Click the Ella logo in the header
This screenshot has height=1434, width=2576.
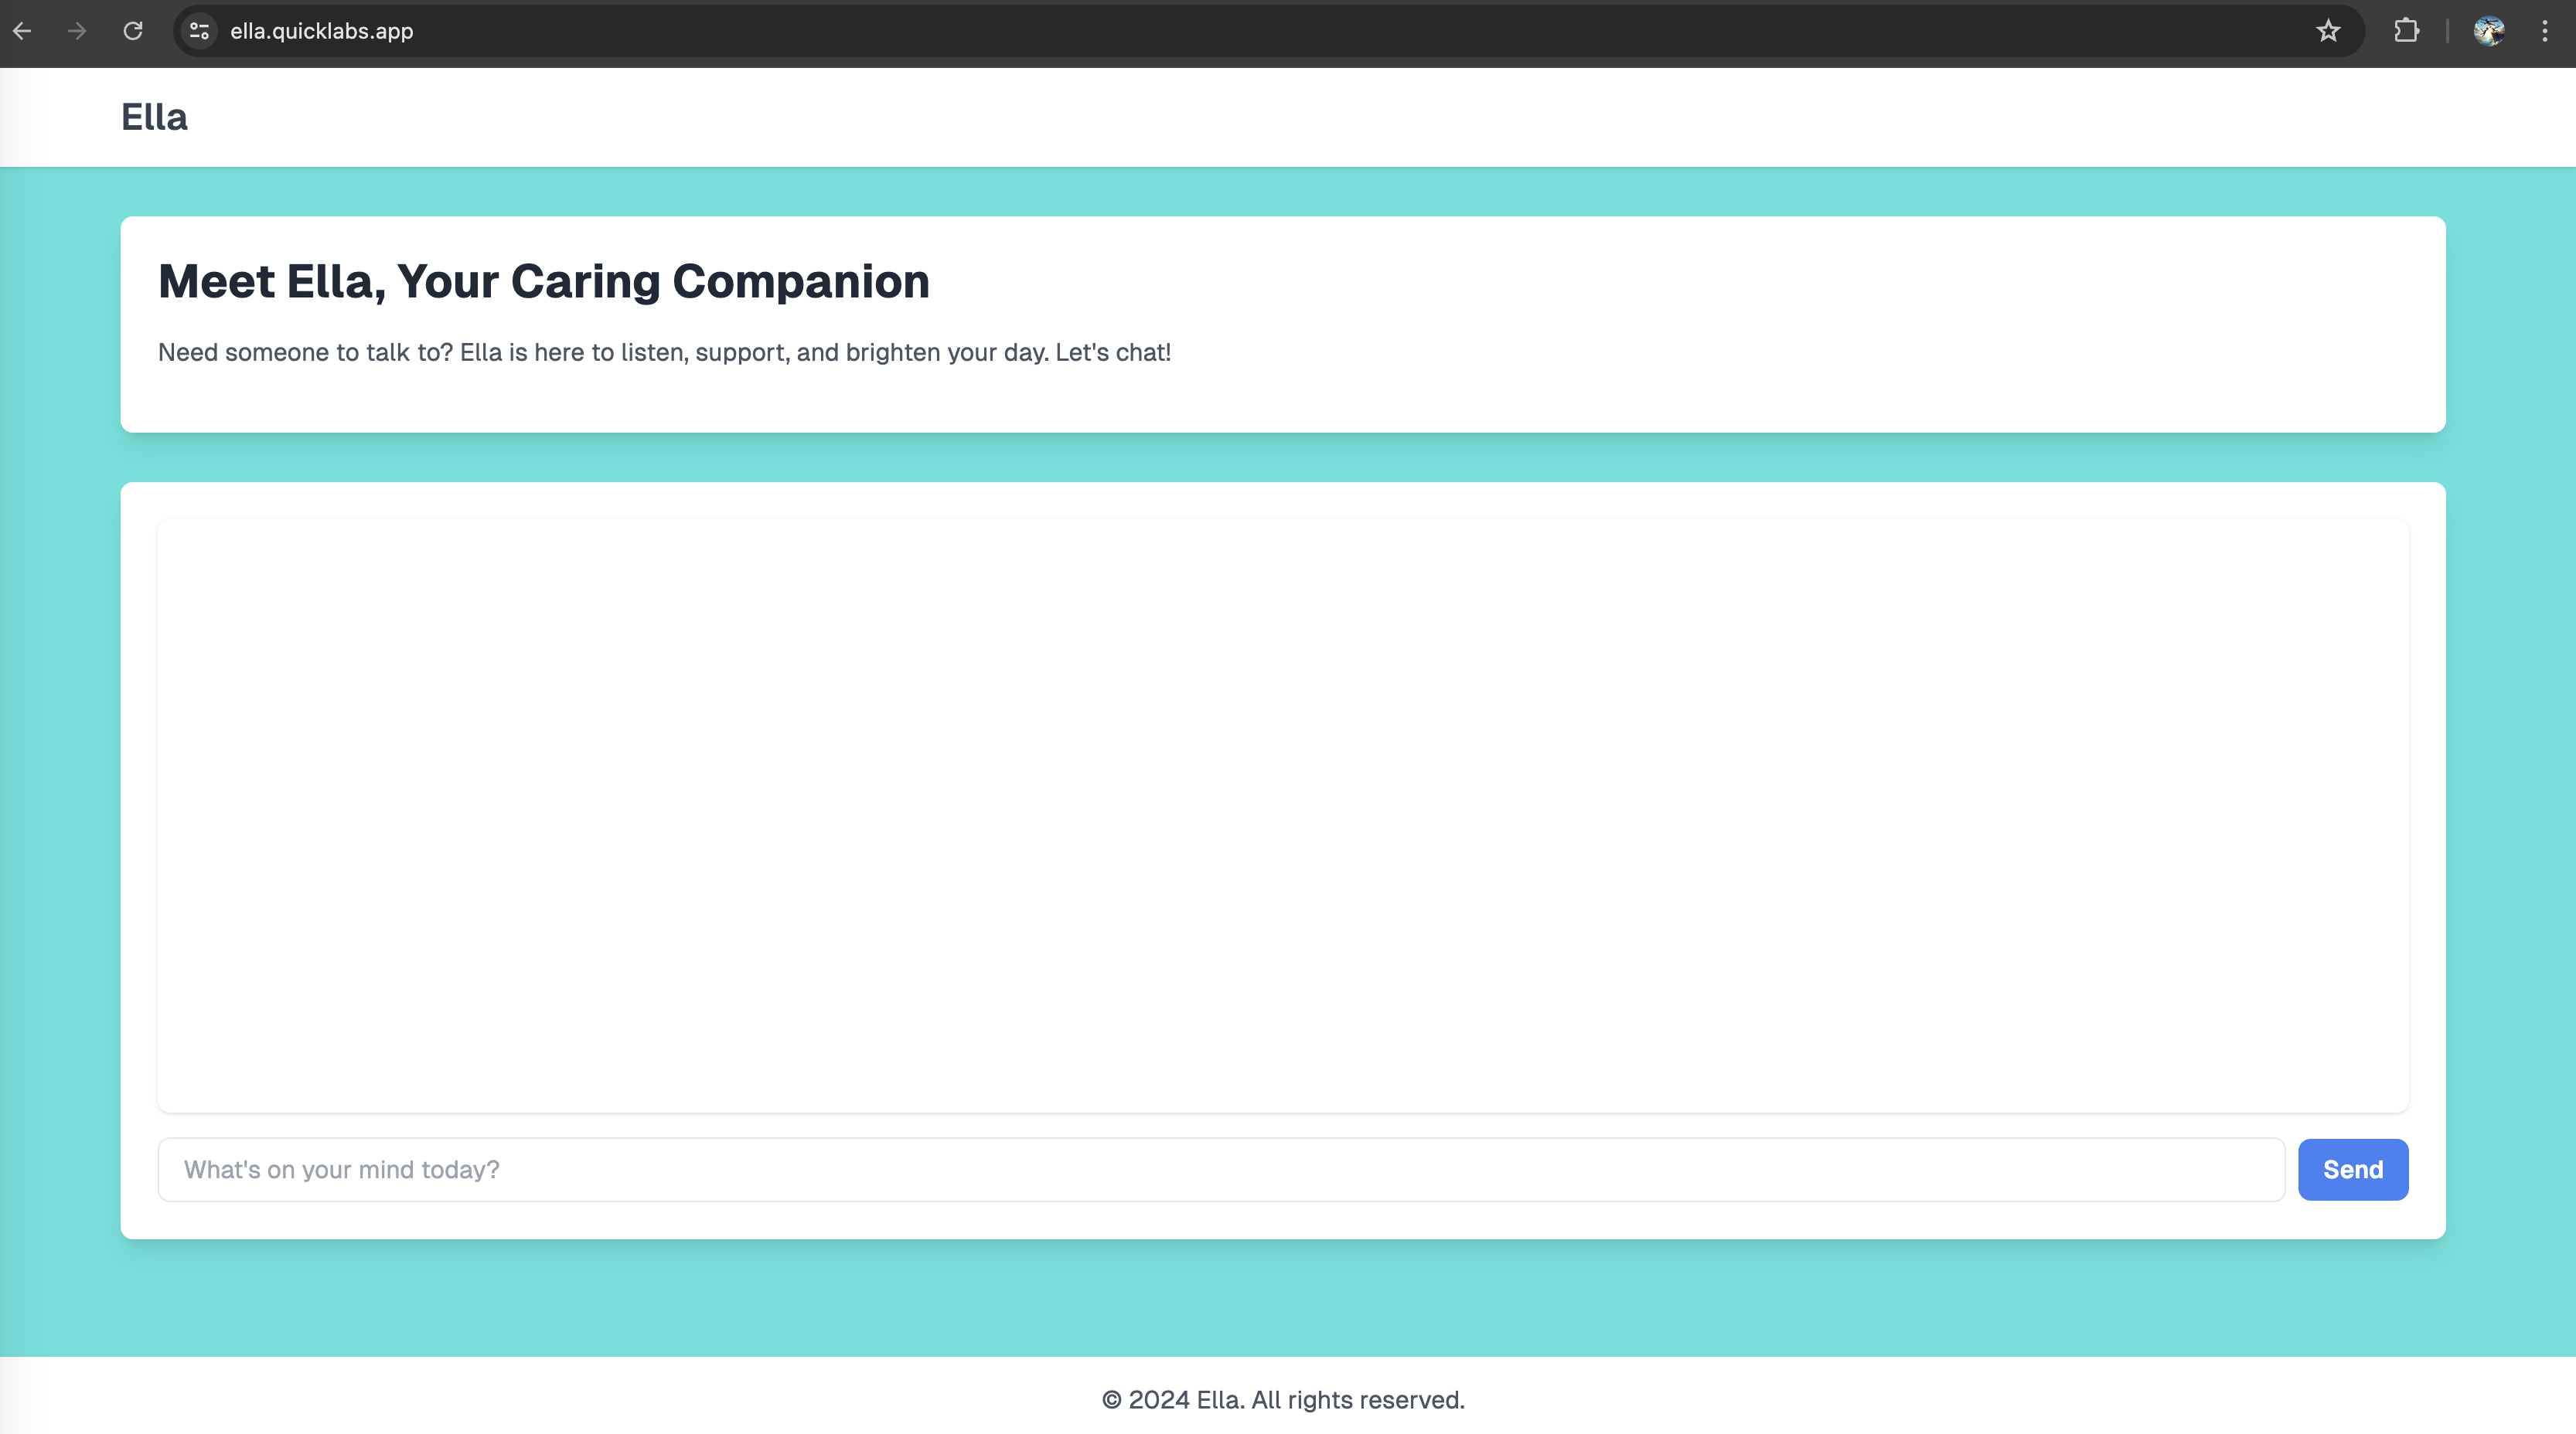154,117
